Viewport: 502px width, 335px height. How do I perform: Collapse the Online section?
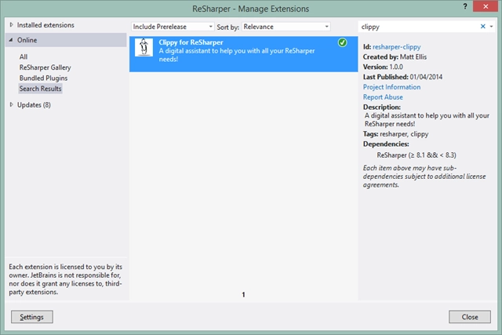click(11, 40)
